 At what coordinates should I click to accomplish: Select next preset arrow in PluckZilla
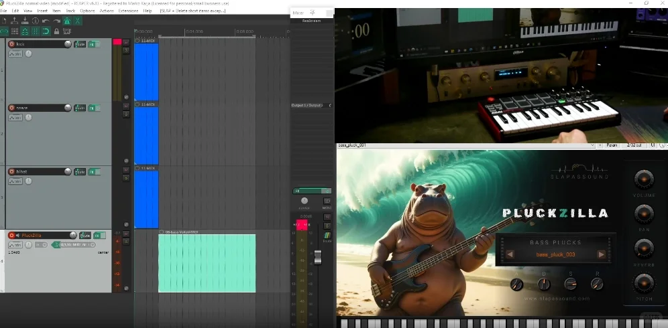pos(601,254)
